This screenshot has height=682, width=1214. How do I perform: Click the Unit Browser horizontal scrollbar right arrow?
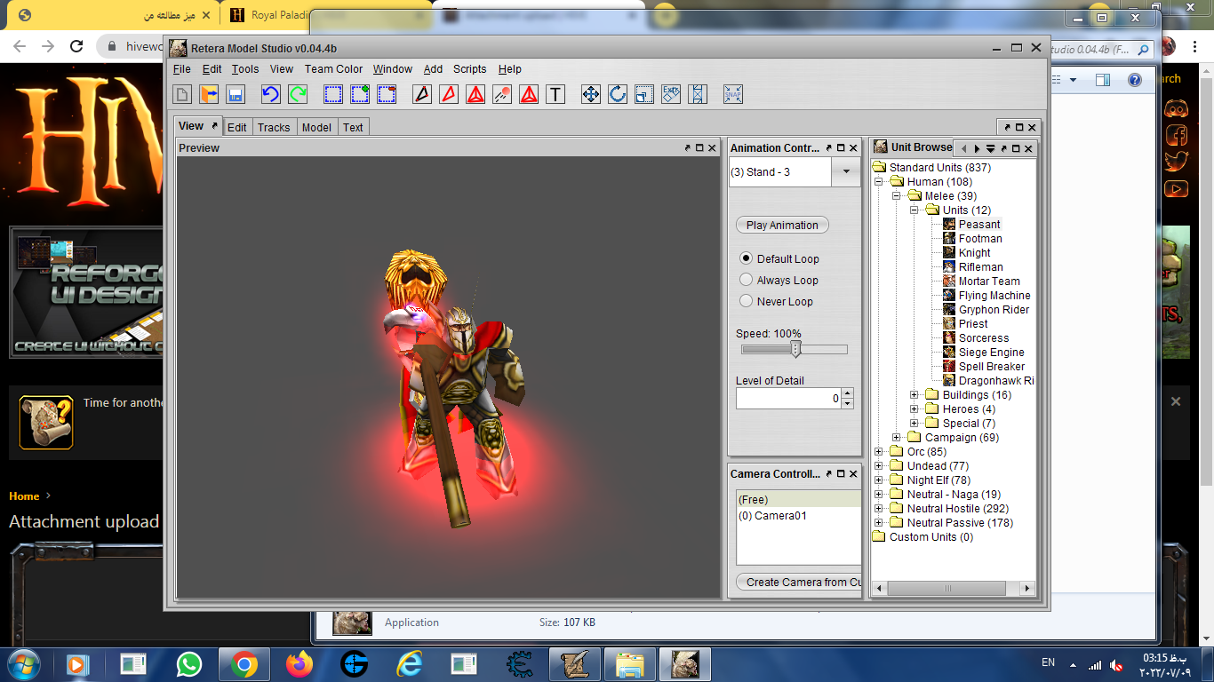coord(1027,588)
